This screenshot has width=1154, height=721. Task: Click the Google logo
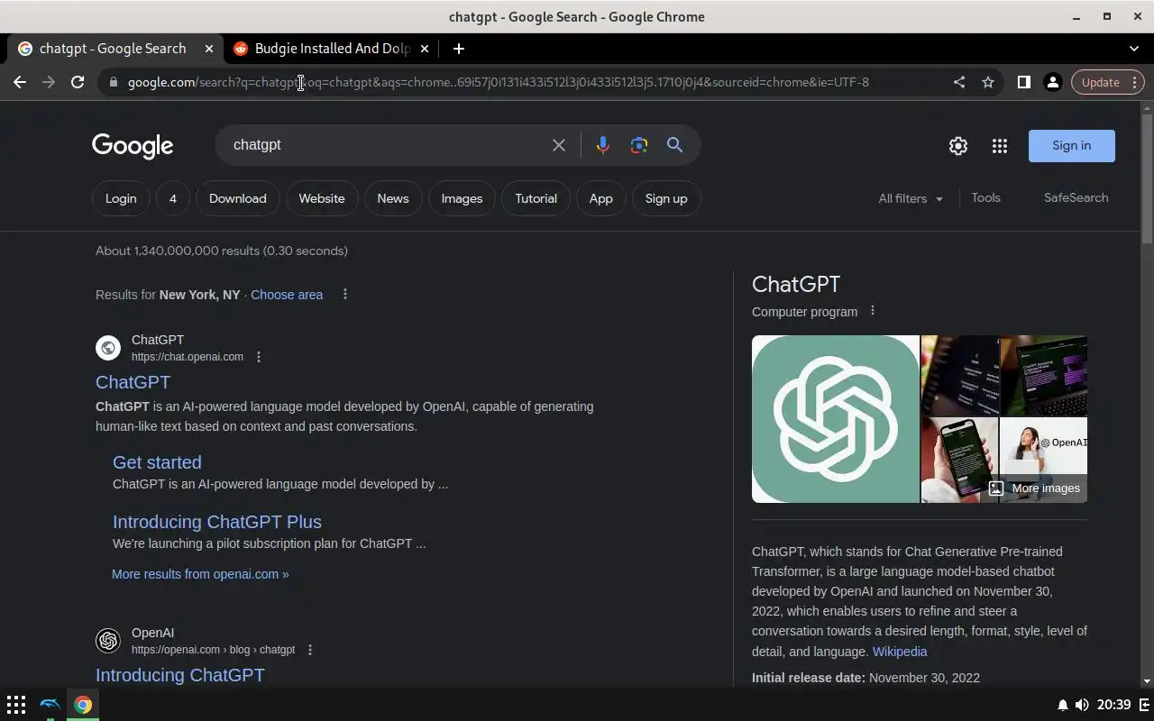tap(133, 146)
